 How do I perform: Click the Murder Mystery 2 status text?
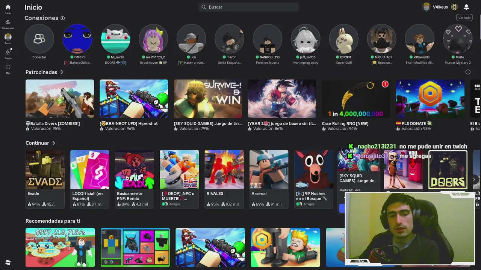coord(457,63)
